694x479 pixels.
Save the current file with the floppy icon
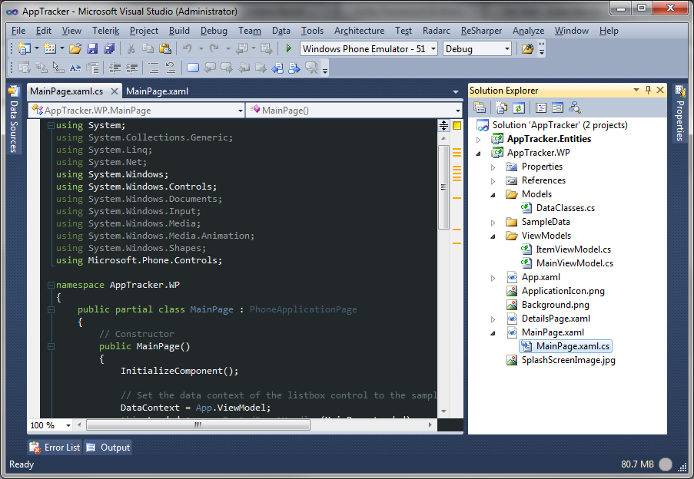[x=92, y=48]
